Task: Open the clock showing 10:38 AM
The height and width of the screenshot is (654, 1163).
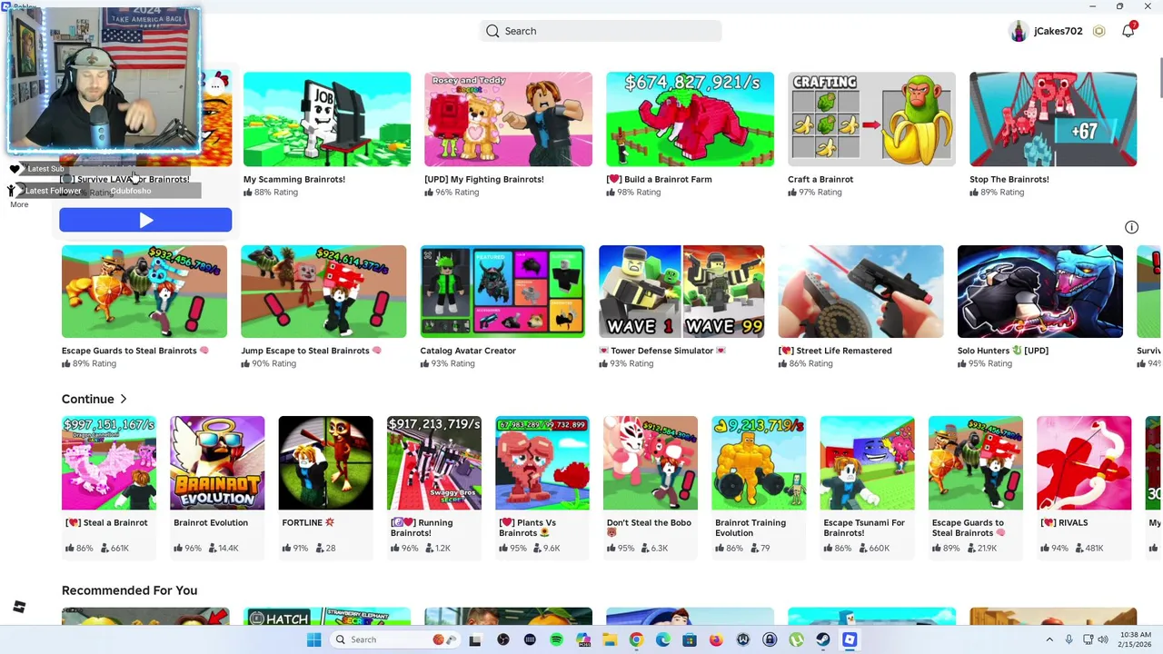Action: (x=1136, y=639)
